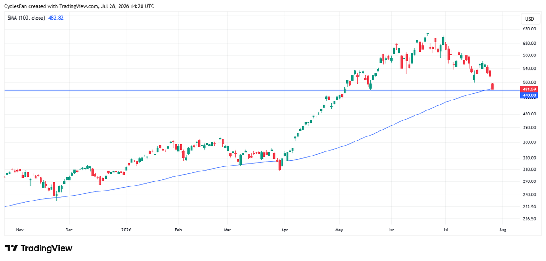Click the 360.00 price axis label
The width and height of the screenshot is (546, 261).
(x=529, y=142)
